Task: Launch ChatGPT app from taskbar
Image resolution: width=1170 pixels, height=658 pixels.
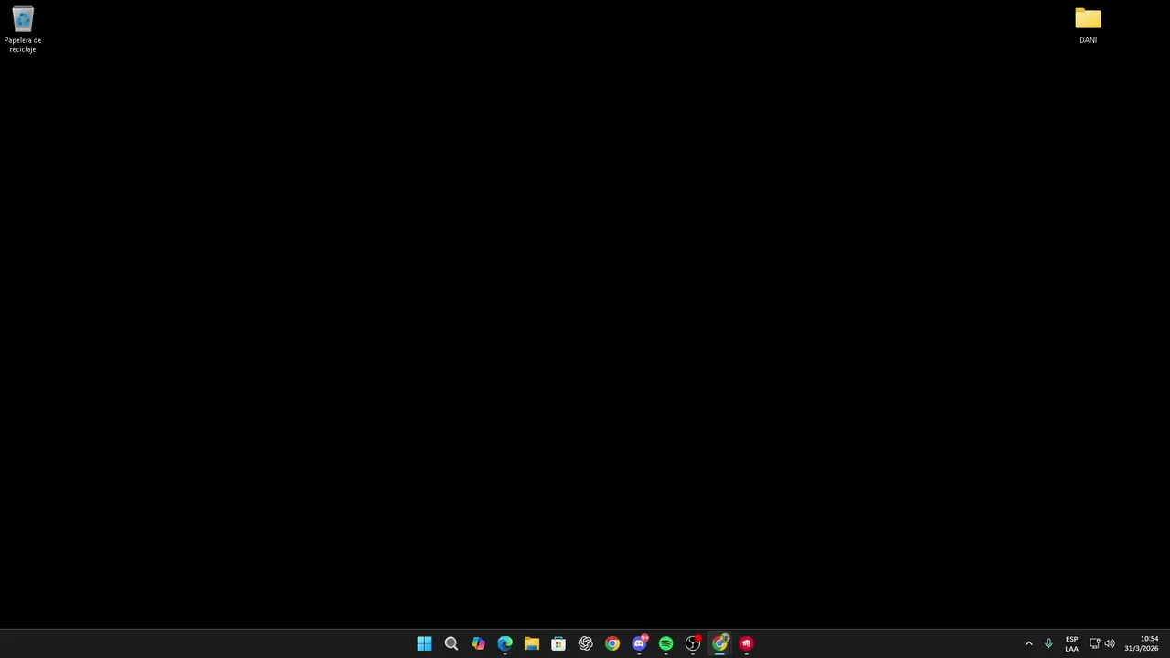Action: (x=585, y=643)
